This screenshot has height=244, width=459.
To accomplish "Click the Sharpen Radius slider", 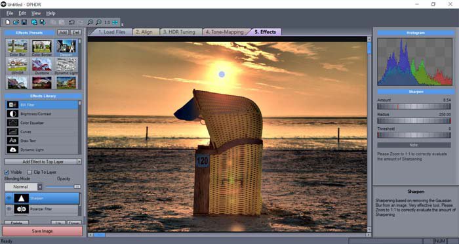I will point(414,121).
